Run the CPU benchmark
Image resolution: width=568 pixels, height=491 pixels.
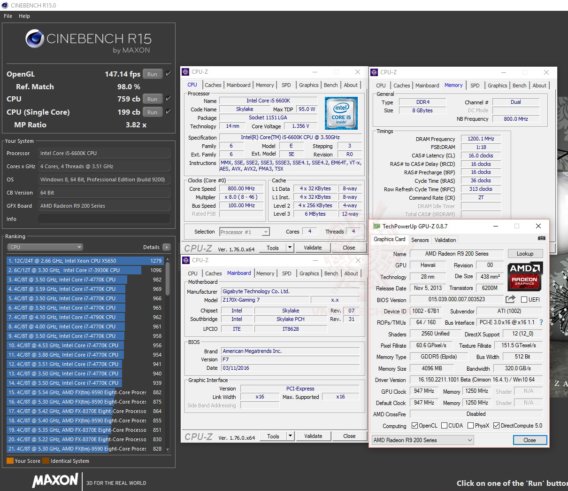click(x=153, y=99)
